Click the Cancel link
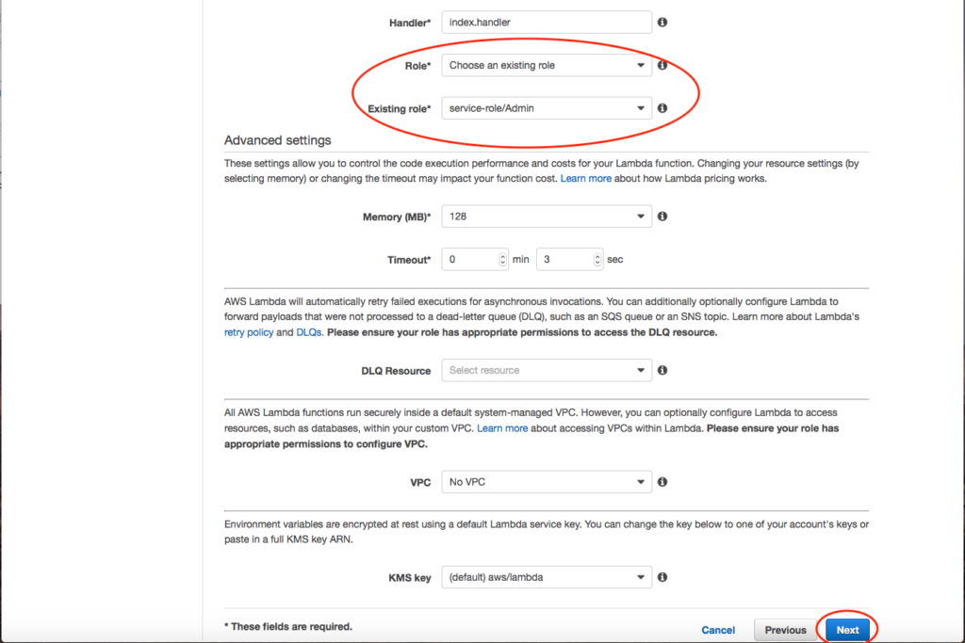Viewport: 965px width, 643px height. pyautogui.click(x=718, y=630)
